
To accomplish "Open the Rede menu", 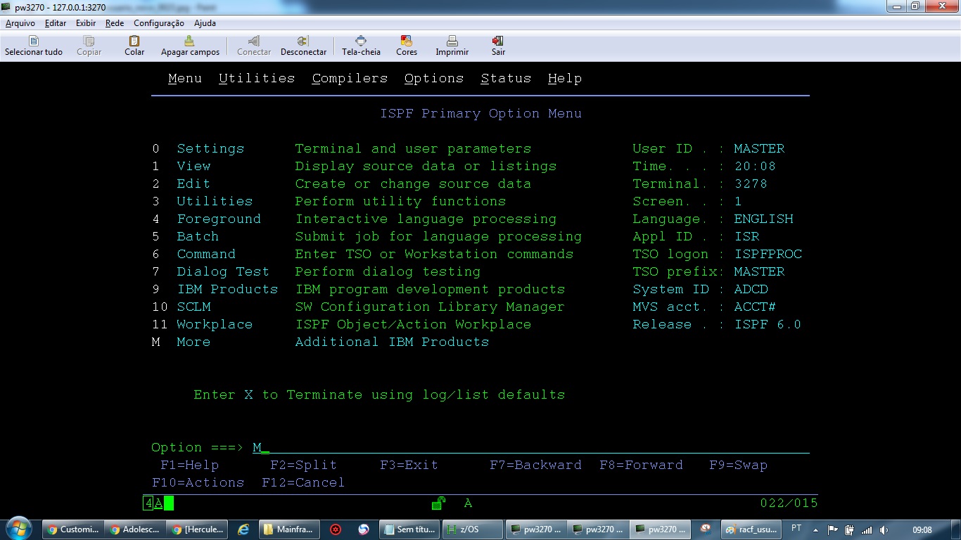I will coord(114,23).
